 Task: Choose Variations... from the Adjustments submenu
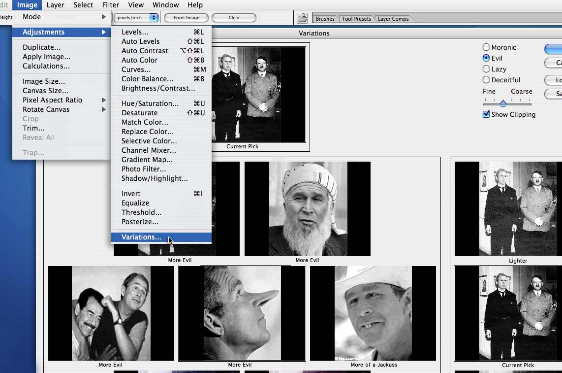(141, 237)
